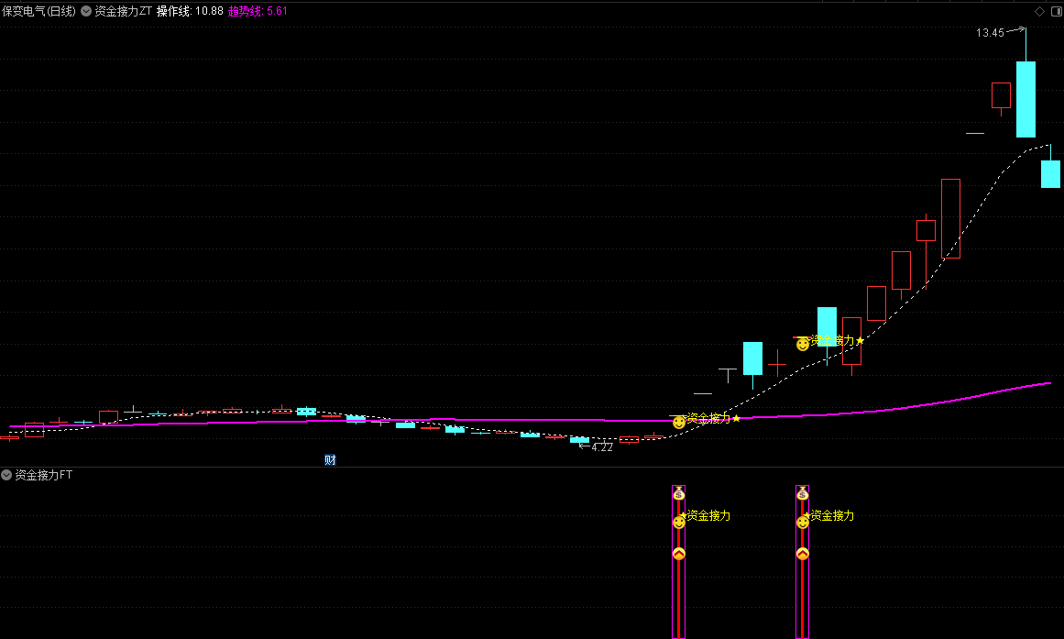This screenshot has width=1064, height=639.
Task: Click the second smiley 资金接力 signal near the cyan candle
Action: (803, 345)
